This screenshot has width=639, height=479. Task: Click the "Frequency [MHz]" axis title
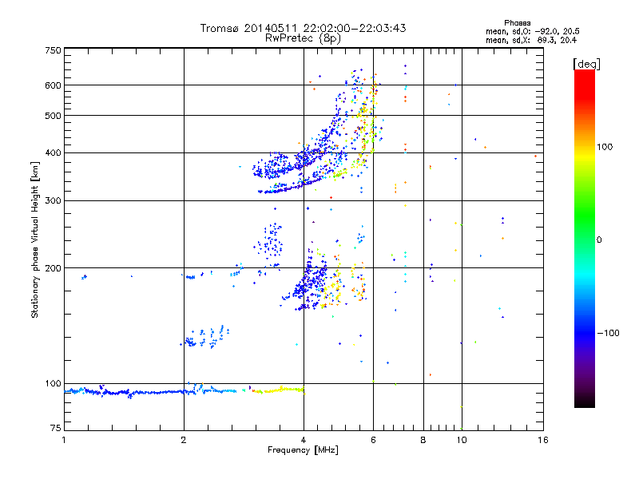click(303, 450)
